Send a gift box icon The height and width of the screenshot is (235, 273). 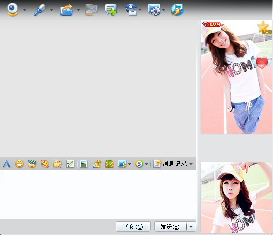[109, 164]
